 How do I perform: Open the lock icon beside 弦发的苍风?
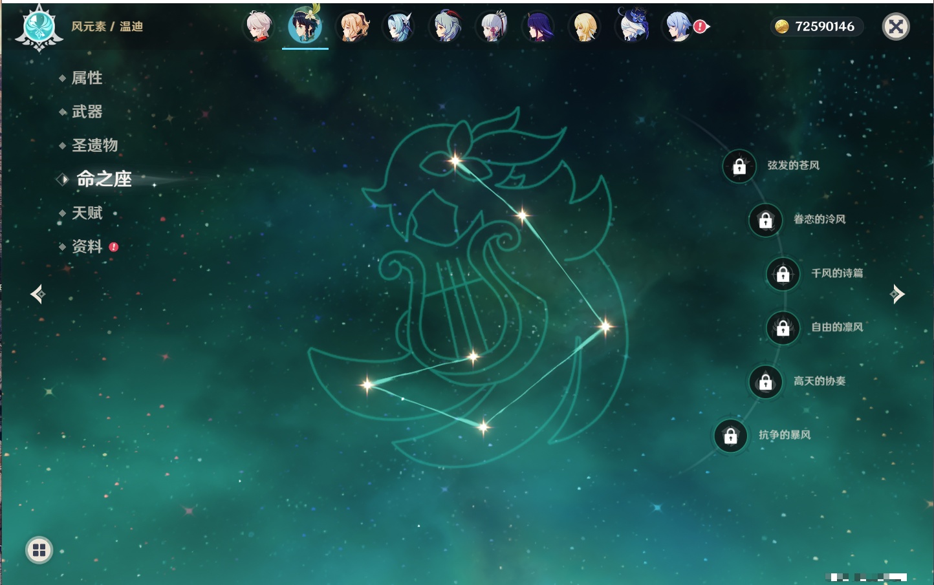pyautogui.click(x=739, y=167)
